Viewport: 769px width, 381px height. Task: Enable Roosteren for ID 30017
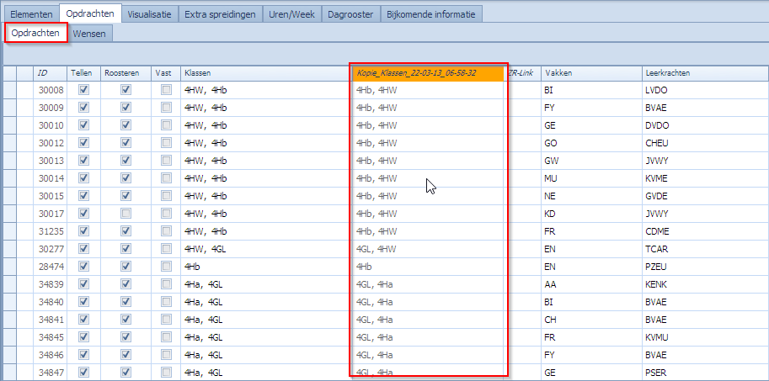[126, 214]
